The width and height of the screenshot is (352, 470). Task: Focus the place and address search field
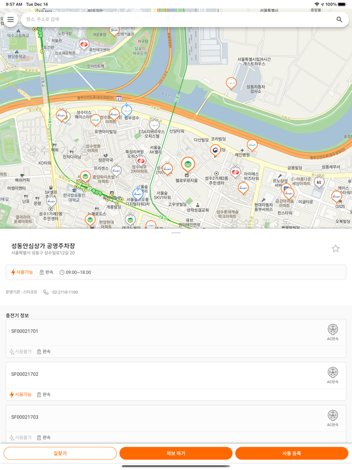click(185, 20)
